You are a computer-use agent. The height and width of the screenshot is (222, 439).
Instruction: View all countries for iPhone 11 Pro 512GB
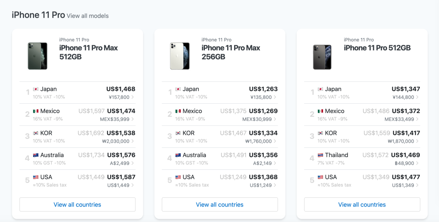(362, 205)
